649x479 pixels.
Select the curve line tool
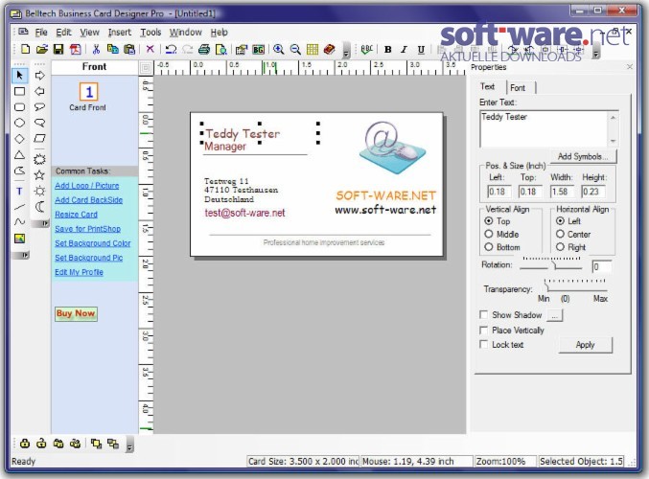click(19, 222)
